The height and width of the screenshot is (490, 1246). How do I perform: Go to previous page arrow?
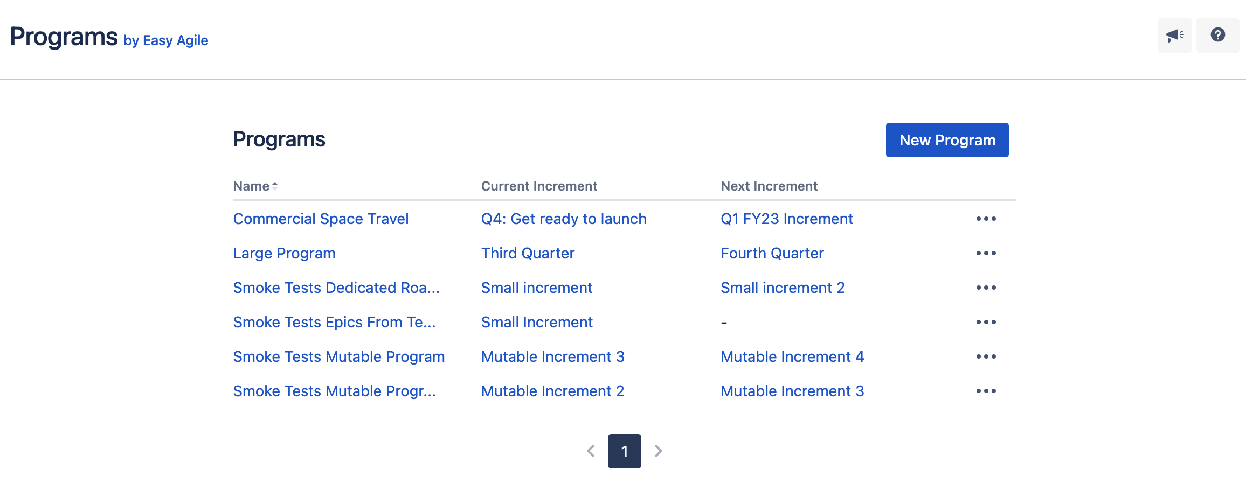[x=591, y=451]
